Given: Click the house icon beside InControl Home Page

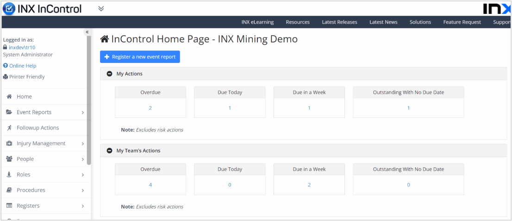Looking at the screenshot, I should pyautogui.click(x=105, y=39).
